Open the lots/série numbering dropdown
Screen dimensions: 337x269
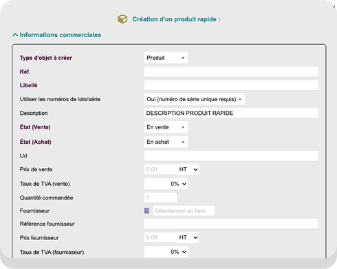pos(194,99)
